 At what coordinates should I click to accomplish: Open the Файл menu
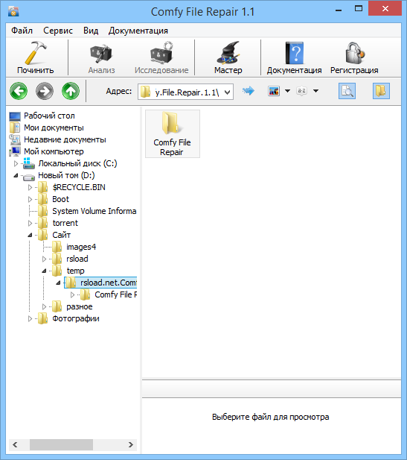(22, 31)
